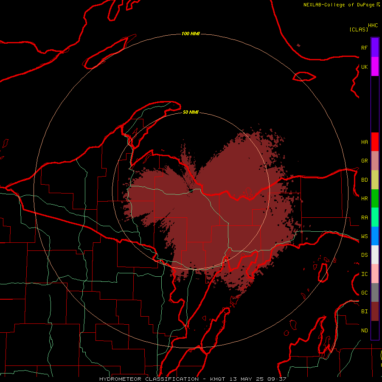Click the GC gray legend swatch
382x382 pixels.
[x=375, y=292]
